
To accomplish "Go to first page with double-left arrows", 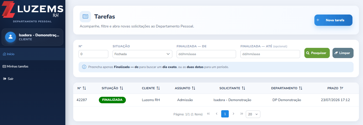I will 208,114.
